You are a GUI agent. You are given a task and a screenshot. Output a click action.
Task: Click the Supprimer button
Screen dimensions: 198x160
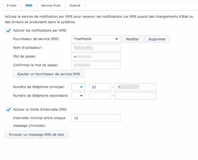157,39
